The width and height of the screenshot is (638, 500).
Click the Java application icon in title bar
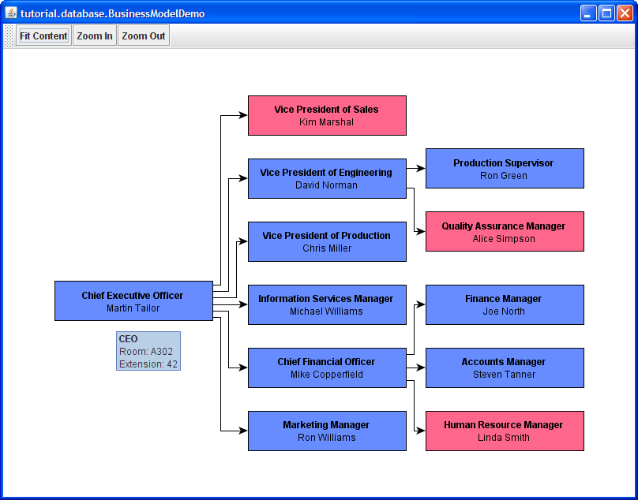pos(11,13)
